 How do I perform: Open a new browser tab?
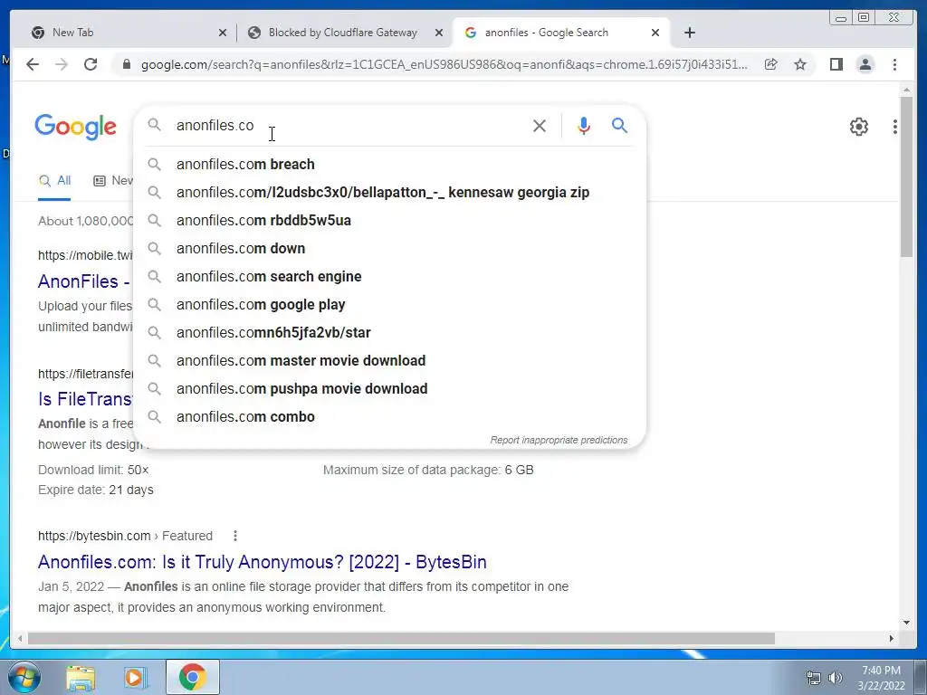coord(689,33)
